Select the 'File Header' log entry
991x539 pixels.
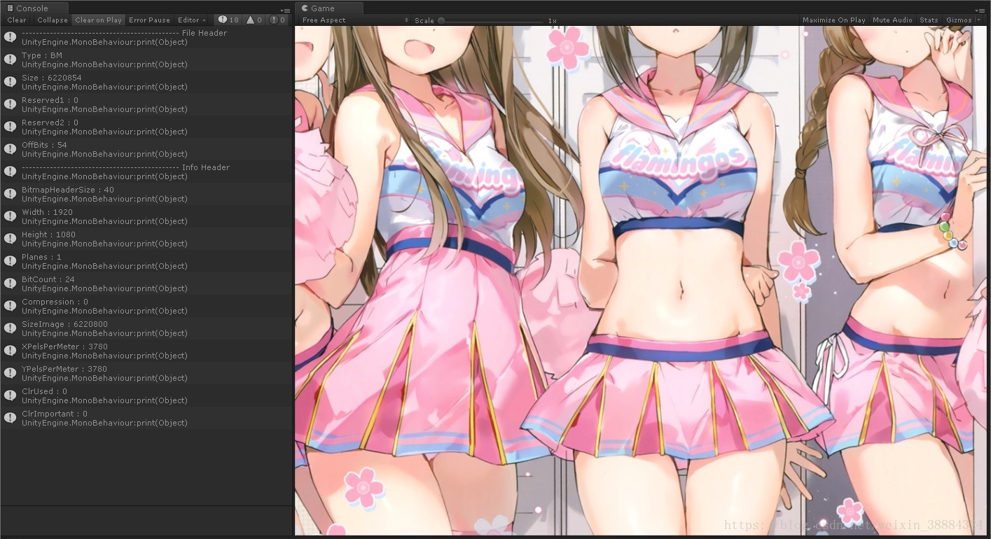pyautogui.click(x=146, y=37)
